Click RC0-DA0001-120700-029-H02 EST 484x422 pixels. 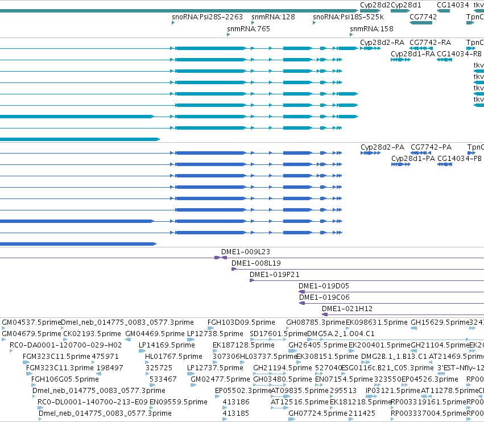[x=66, y=345]
